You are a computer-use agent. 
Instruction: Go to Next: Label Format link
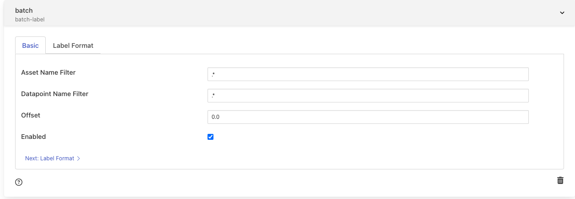(x=49, y=158)
